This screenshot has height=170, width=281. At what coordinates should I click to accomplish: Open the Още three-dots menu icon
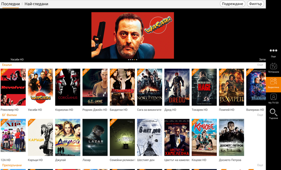pyautogui.click(x=273, y=51)
